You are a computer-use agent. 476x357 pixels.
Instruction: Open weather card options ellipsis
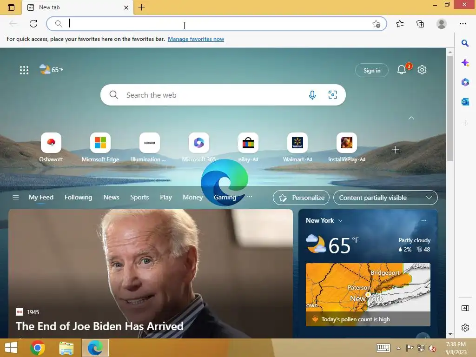coord(424,220)
